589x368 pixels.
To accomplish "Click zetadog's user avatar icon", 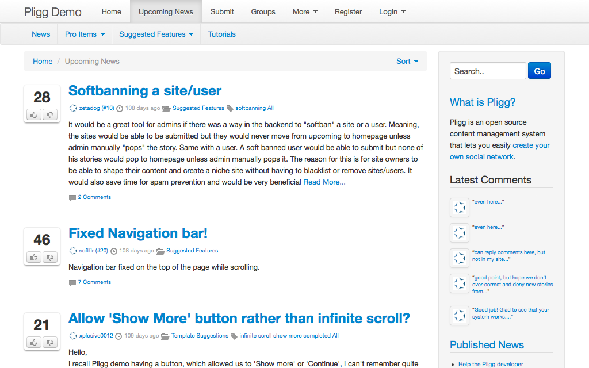I will click(x=73, y=108).
